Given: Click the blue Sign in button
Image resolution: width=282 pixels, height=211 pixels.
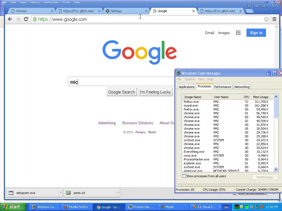Looking at the screenshot, I should point(256,33).
